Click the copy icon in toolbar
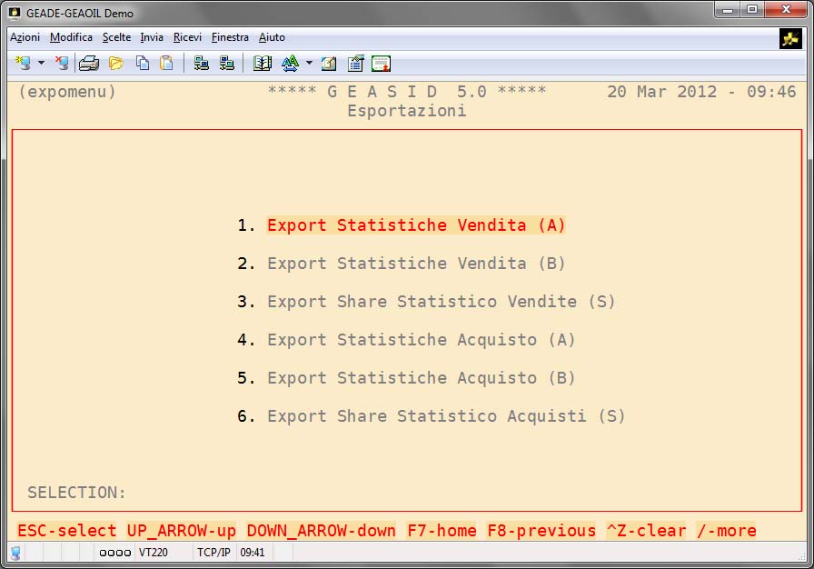Viewport: 814px width, 569px height. coord(143,63)
